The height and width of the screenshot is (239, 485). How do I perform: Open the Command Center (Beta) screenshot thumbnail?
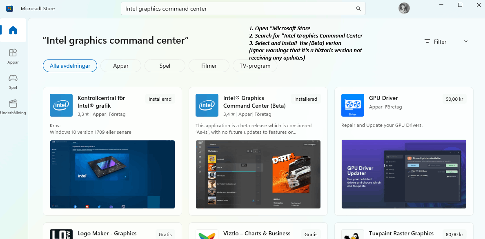click(258, 175)
